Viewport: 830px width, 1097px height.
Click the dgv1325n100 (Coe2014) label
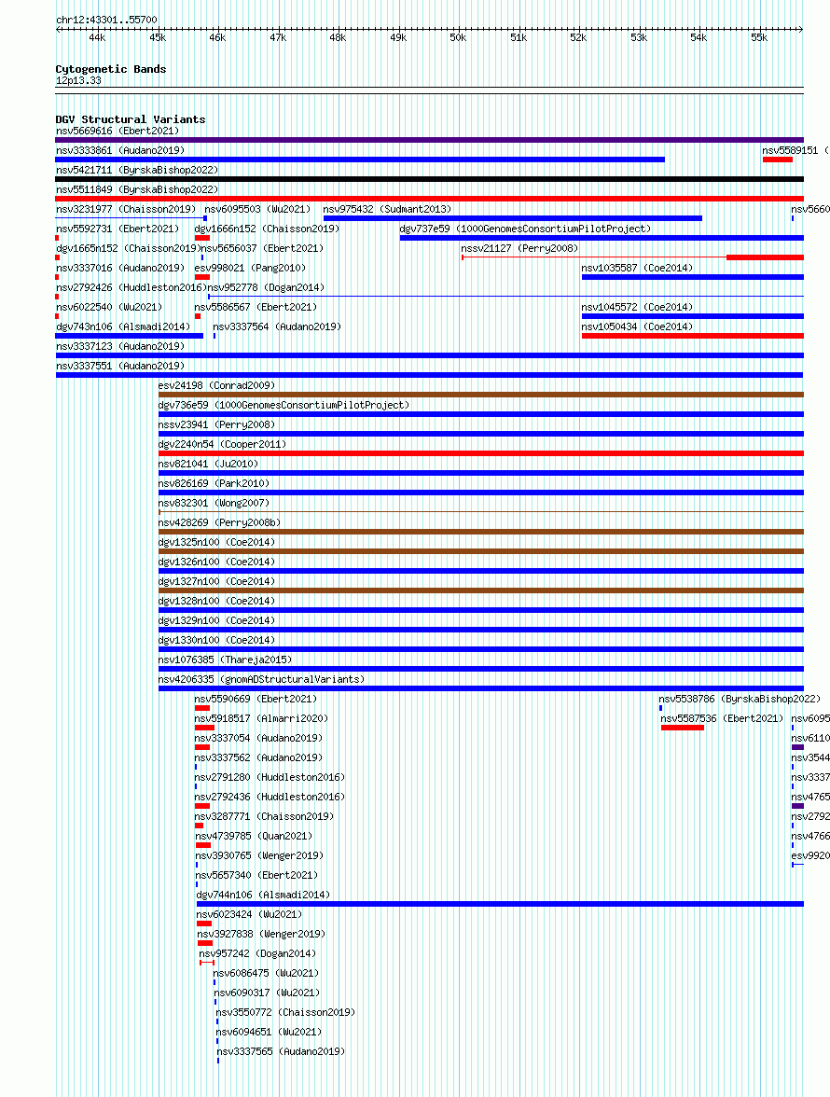click(216, 542)
